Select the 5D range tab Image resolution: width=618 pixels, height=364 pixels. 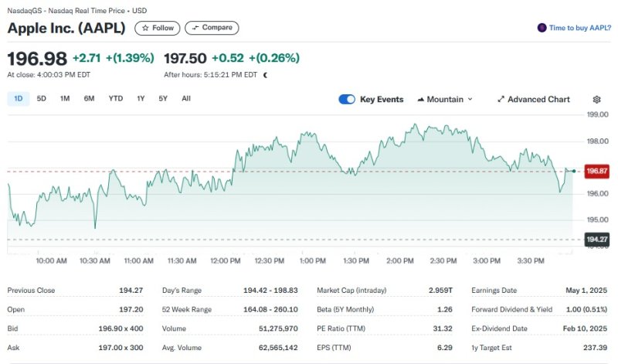click(42, 99)
